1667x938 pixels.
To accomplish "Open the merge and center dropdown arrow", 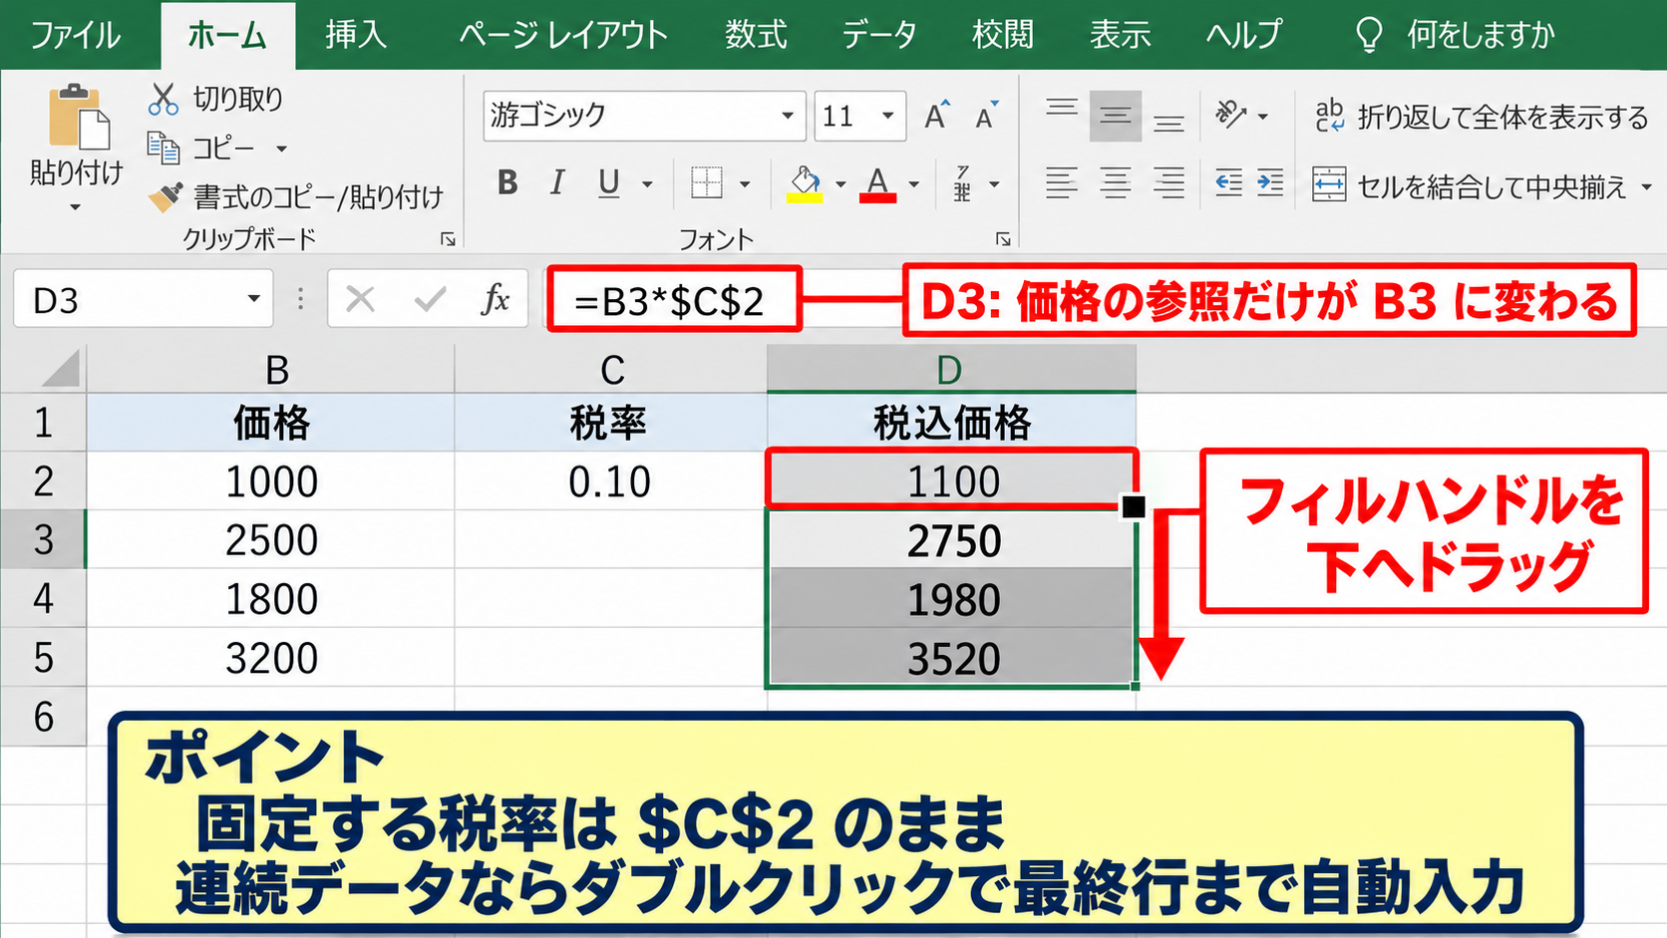I will [x=1645, y=186].
